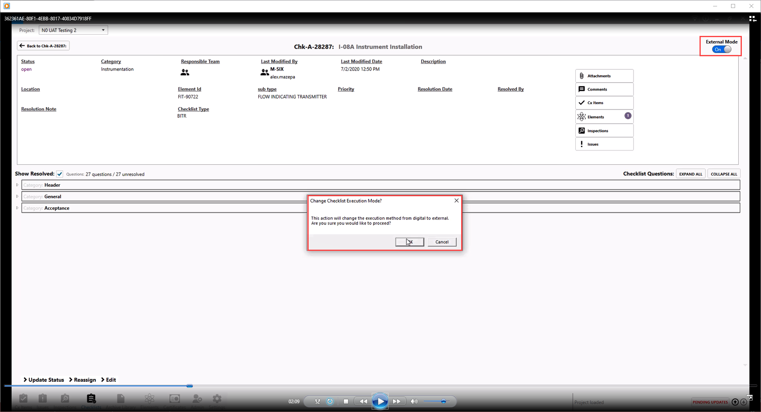This screenshot has width=761, height=412.
Task: Adjust the video volume slider
Action: (443, 402)
